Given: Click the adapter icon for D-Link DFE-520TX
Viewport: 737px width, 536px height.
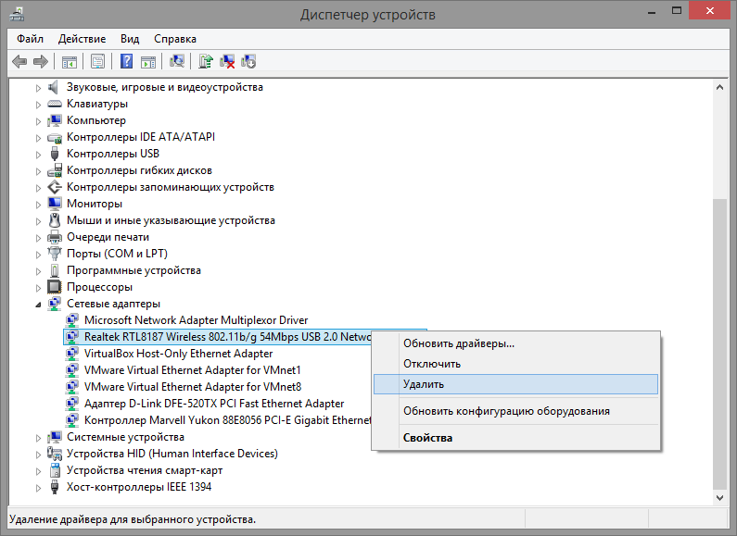Looking at the screenshot, I should pos(72,404).
